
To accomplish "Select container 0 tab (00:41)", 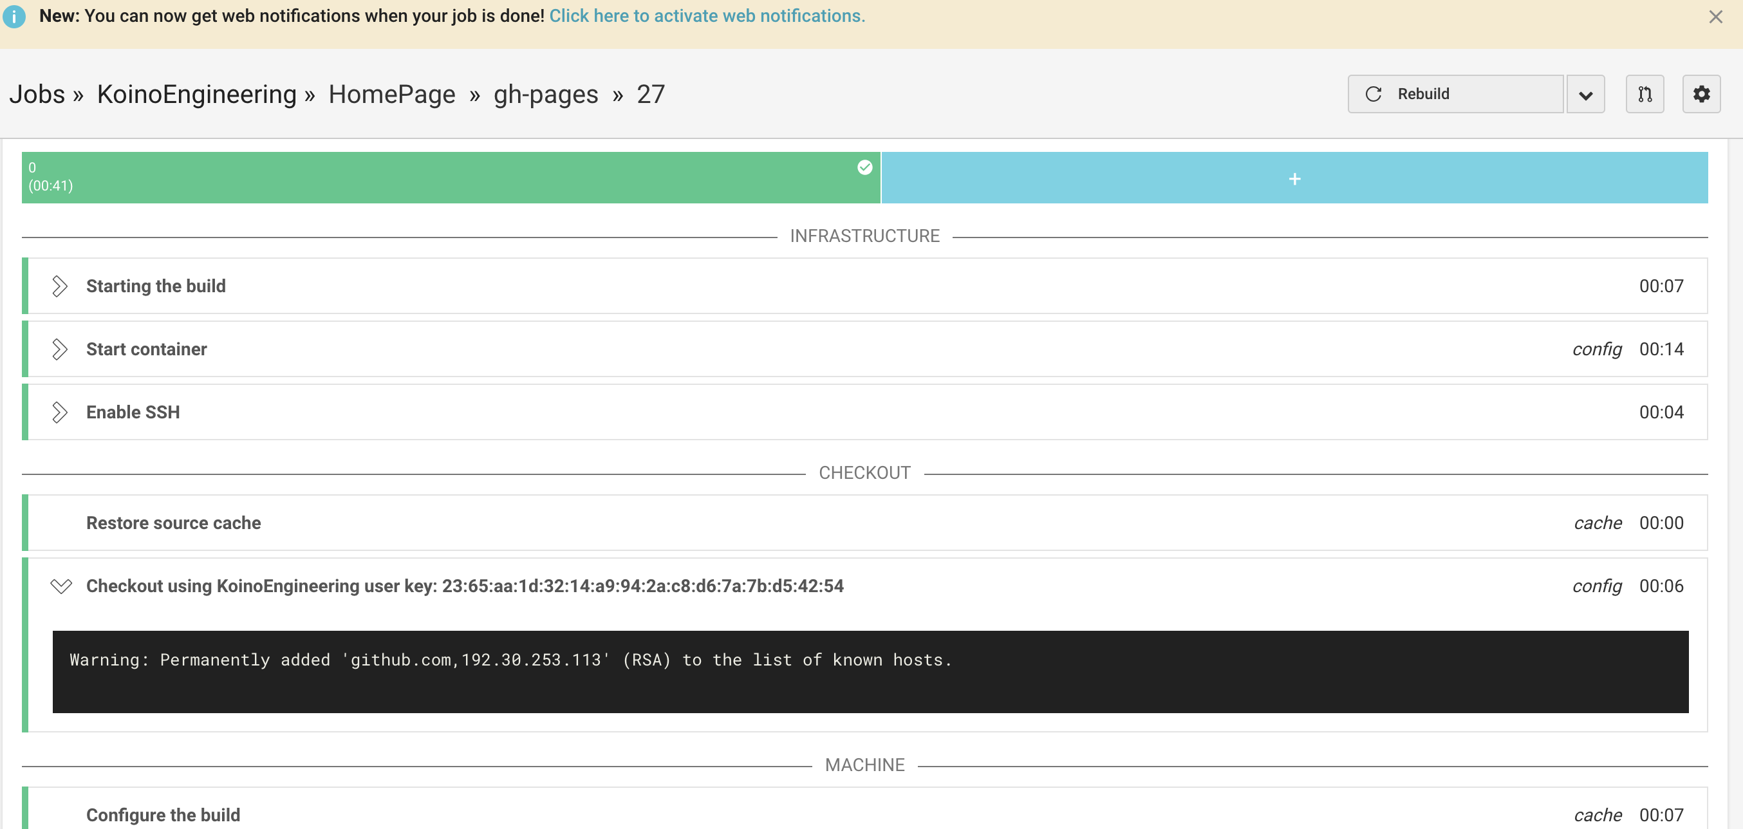I will pos(451,177).
